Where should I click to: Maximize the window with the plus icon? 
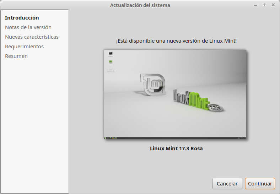[264, 5]
